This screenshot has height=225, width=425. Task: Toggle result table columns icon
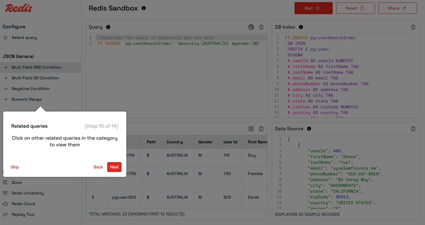coord(251,129)
